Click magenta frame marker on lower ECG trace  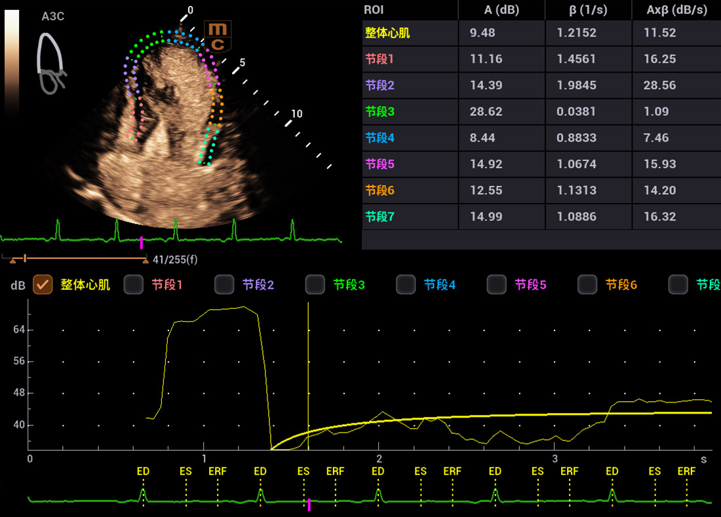tap(309, 504)
